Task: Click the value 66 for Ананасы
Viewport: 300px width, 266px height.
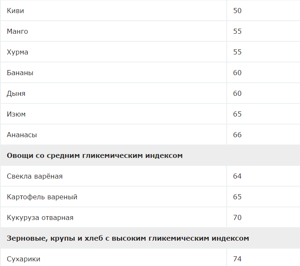Action: [x=237, y=135]
